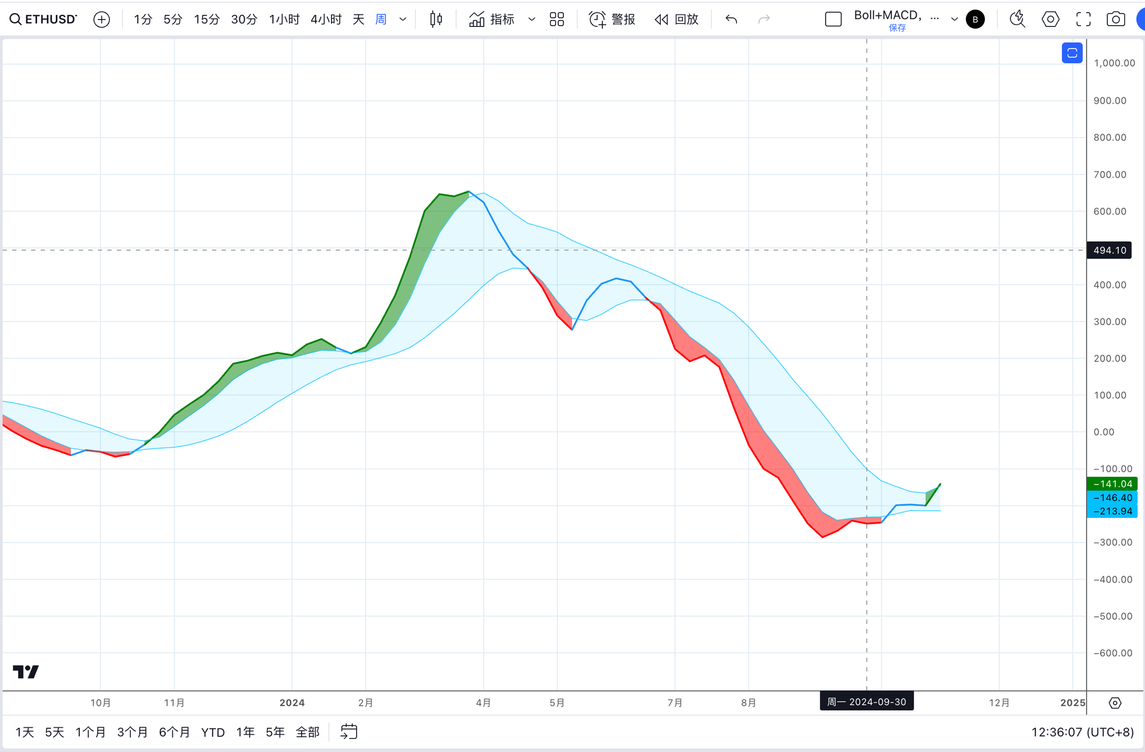The image size is (1145, 752).
Task: Click the blue -213.94 price label
Action: [x=1112, y=511]
